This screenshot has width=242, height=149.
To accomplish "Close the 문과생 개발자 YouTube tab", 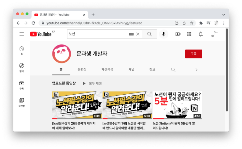I will tap(84, 15).
